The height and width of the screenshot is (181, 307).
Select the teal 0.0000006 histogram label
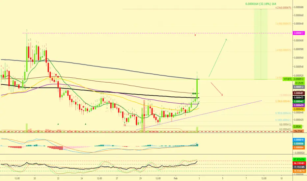click(x=298, y=143)
